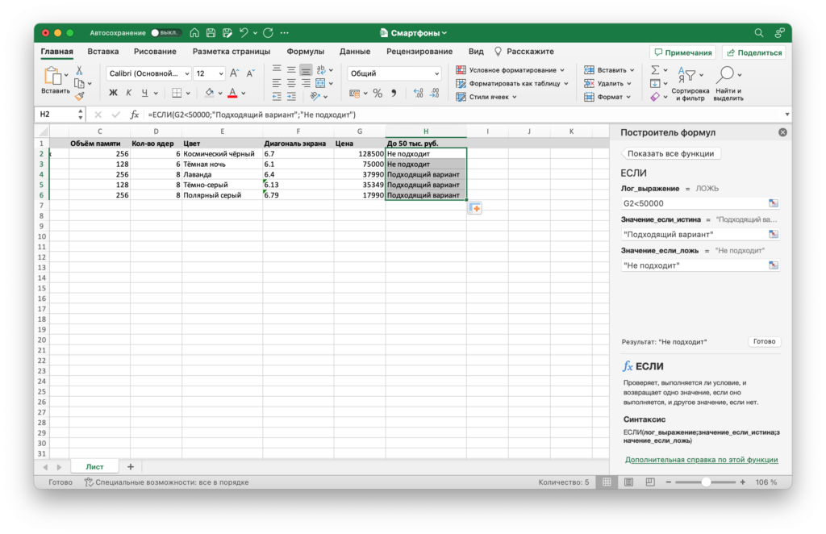Open the Home icon in title bar
Screen dimensions: 826x534
194,32
